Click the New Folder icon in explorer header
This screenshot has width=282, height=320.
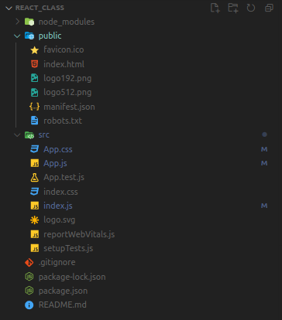click(233, 8)
